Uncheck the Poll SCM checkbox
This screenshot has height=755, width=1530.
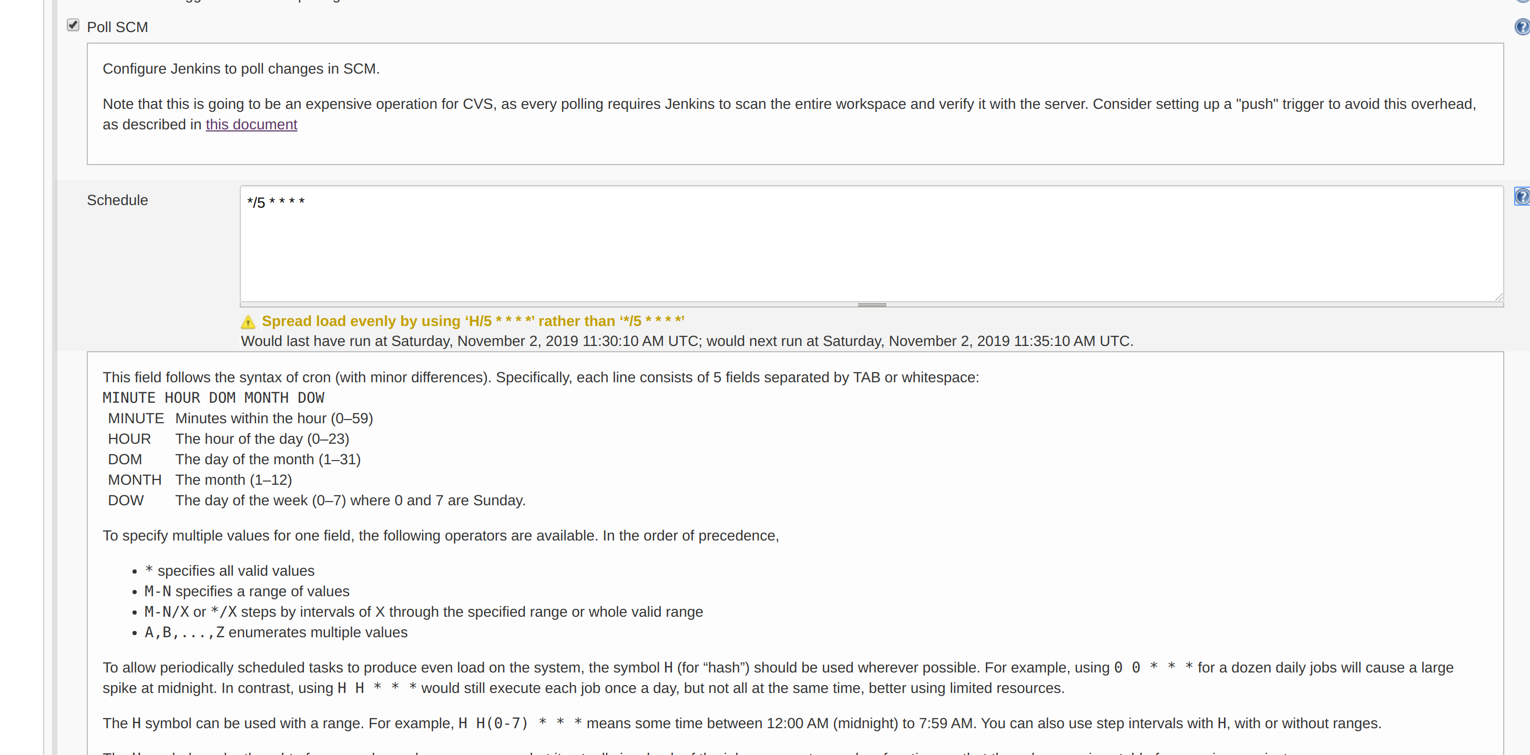click(73, 25)
